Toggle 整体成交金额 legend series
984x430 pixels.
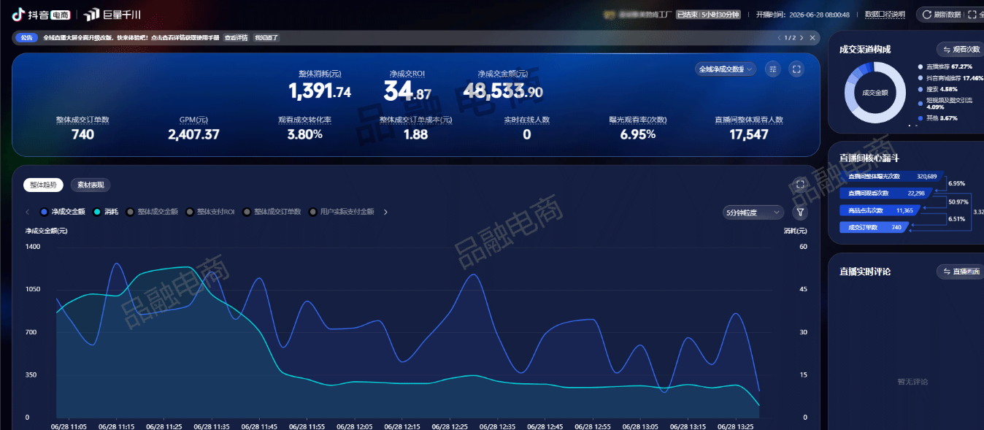pyautogui.click(x=152, y=212)
